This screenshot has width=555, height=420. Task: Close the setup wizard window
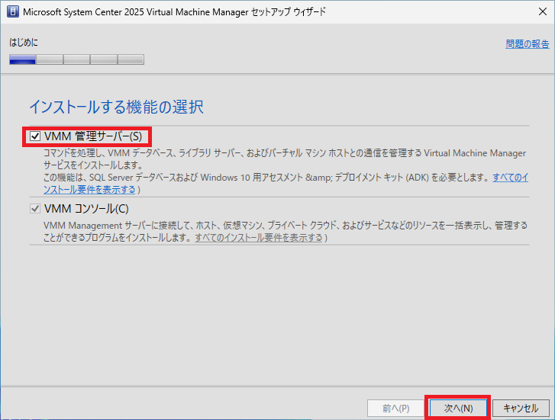pos(543,11)
